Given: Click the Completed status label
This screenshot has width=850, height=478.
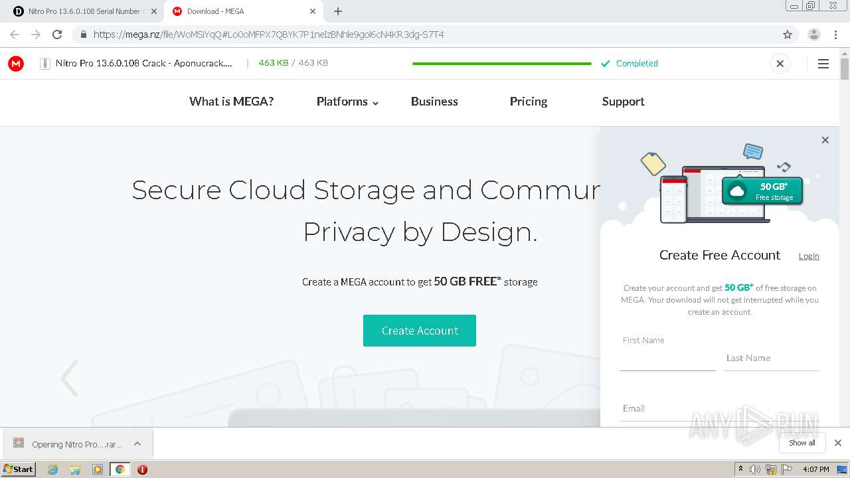Looking at the screenshot, I should [x=637, y=64].
